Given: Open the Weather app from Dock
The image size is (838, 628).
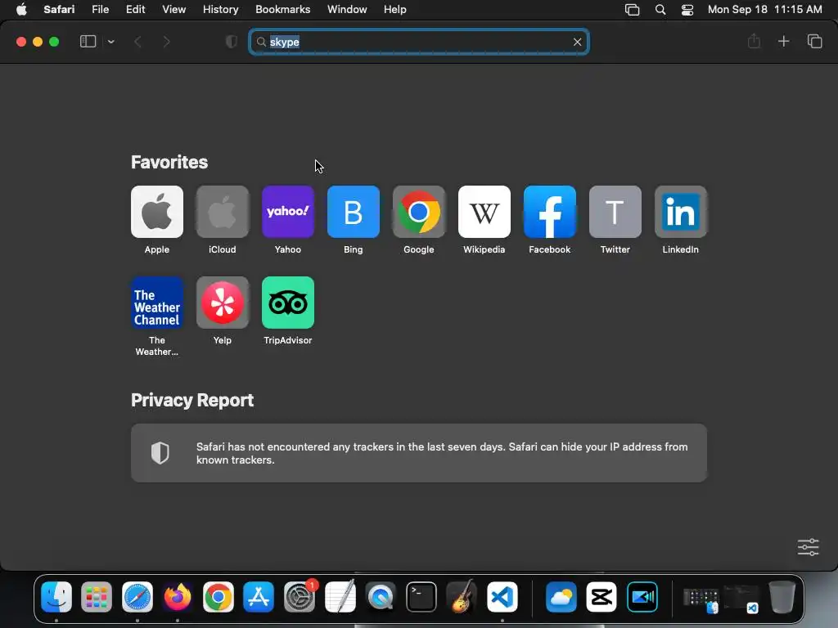Looking at the screenshot, I should 561,596.
